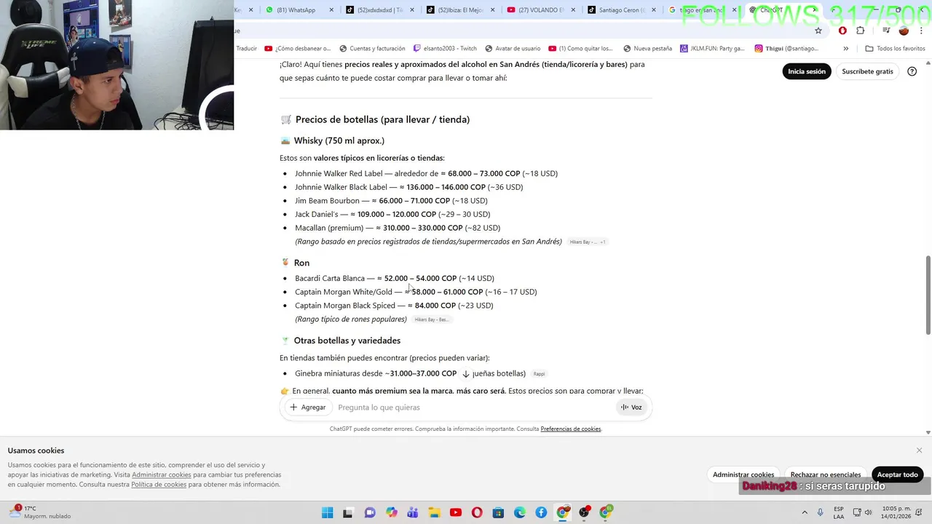Open the Rappi source chip

point(539,374)
